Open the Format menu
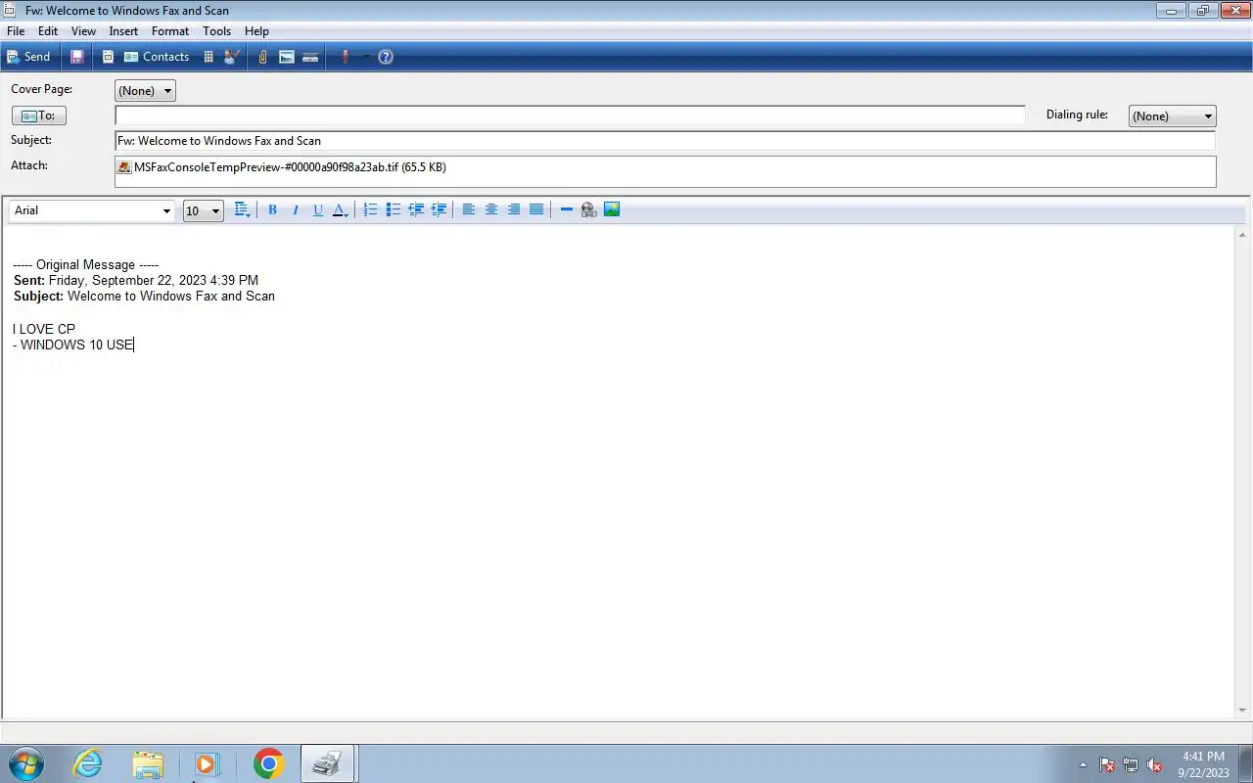 (x=170, y=31)
